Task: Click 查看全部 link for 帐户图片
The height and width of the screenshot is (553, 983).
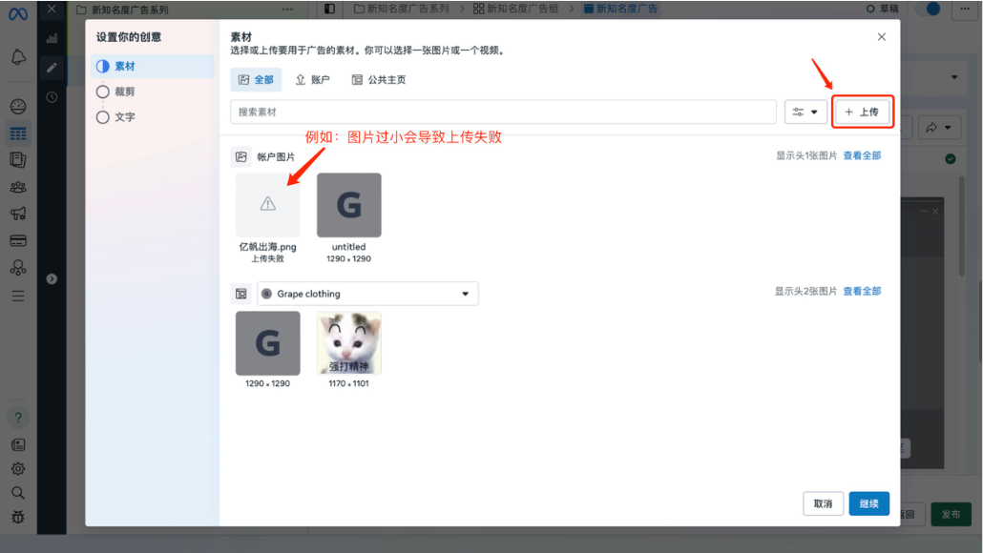Action: pyautogui.click(x=862, y=155)
